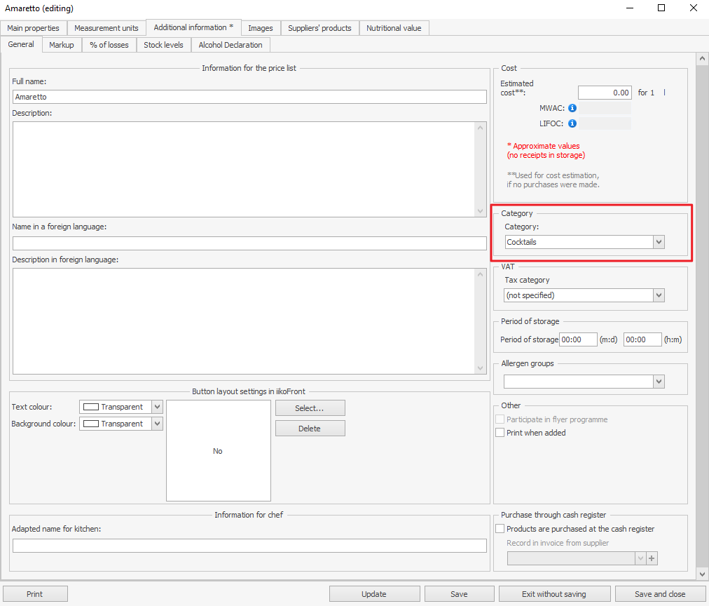Open the Text colour dropdown
The image size is (709, 606).
(157, 407)
